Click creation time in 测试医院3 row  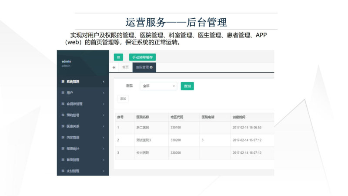pos(247,140)
